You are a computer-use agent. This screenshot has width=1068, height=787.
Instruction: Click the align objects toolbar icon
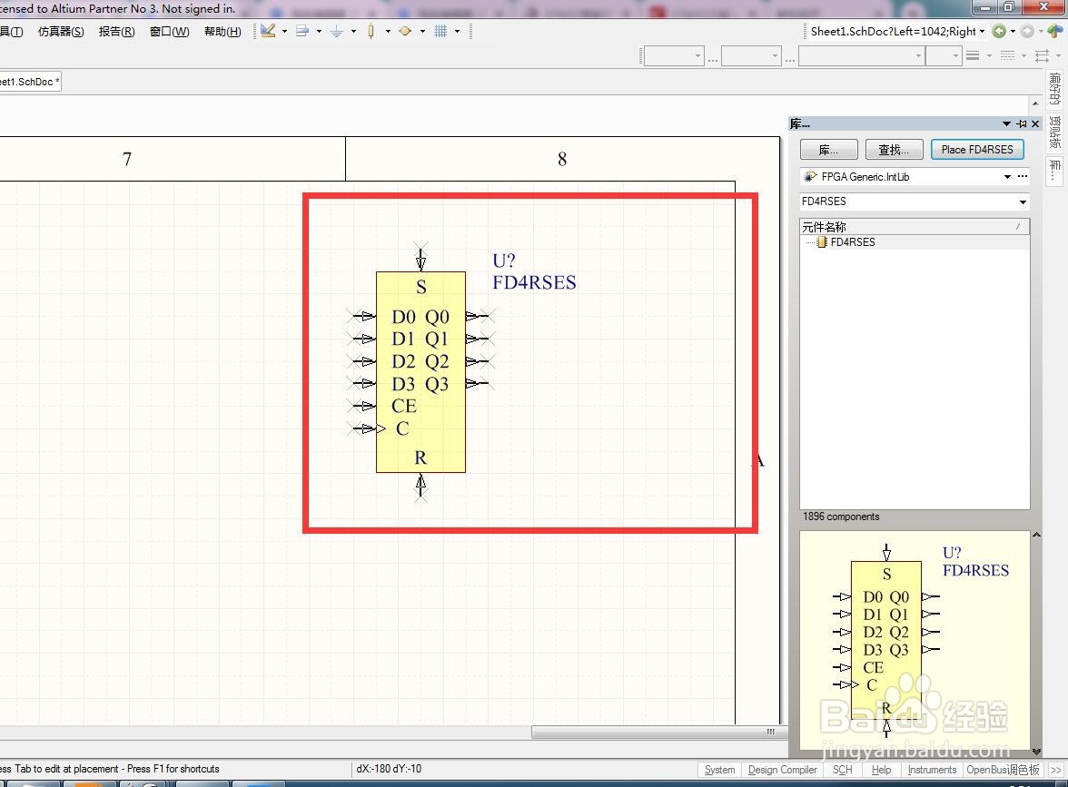click(302, 31)
